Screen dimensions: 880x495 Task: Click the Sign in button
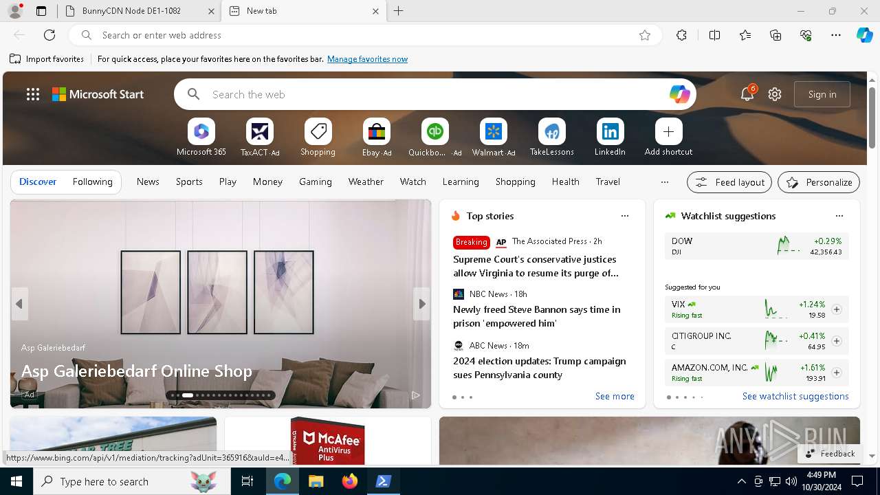tap(822, 94)
